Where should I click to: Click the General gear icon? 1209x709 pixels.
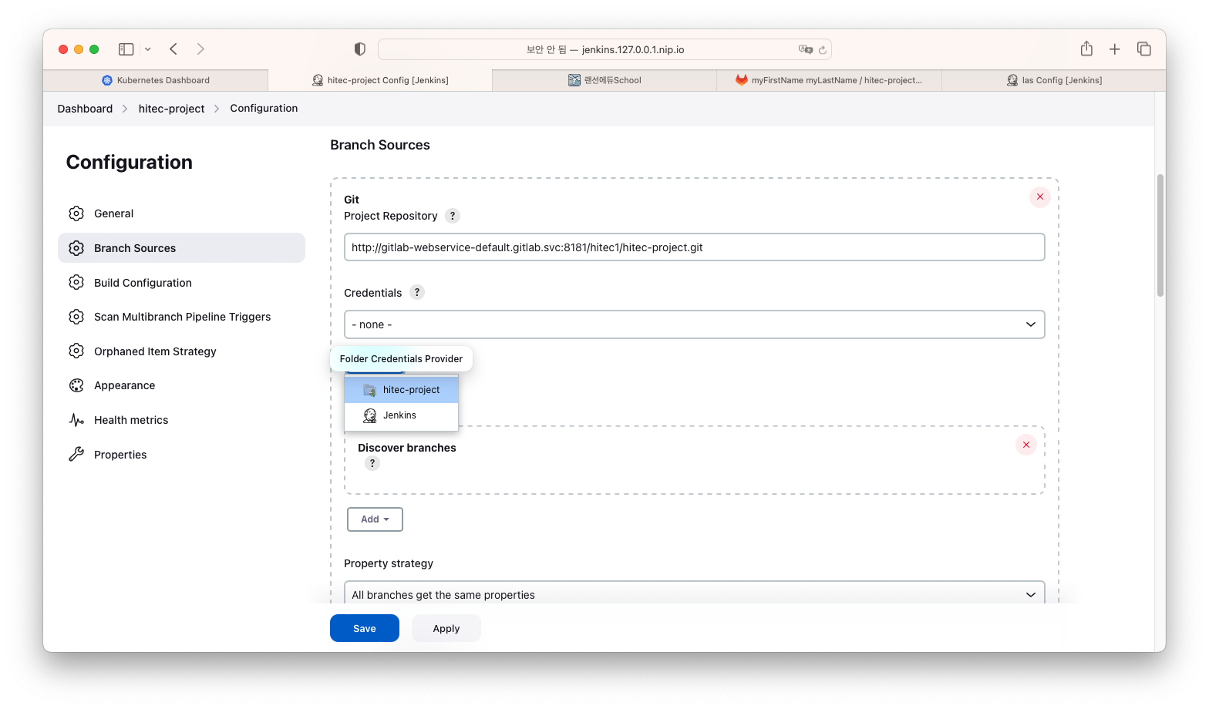(76, 213)
